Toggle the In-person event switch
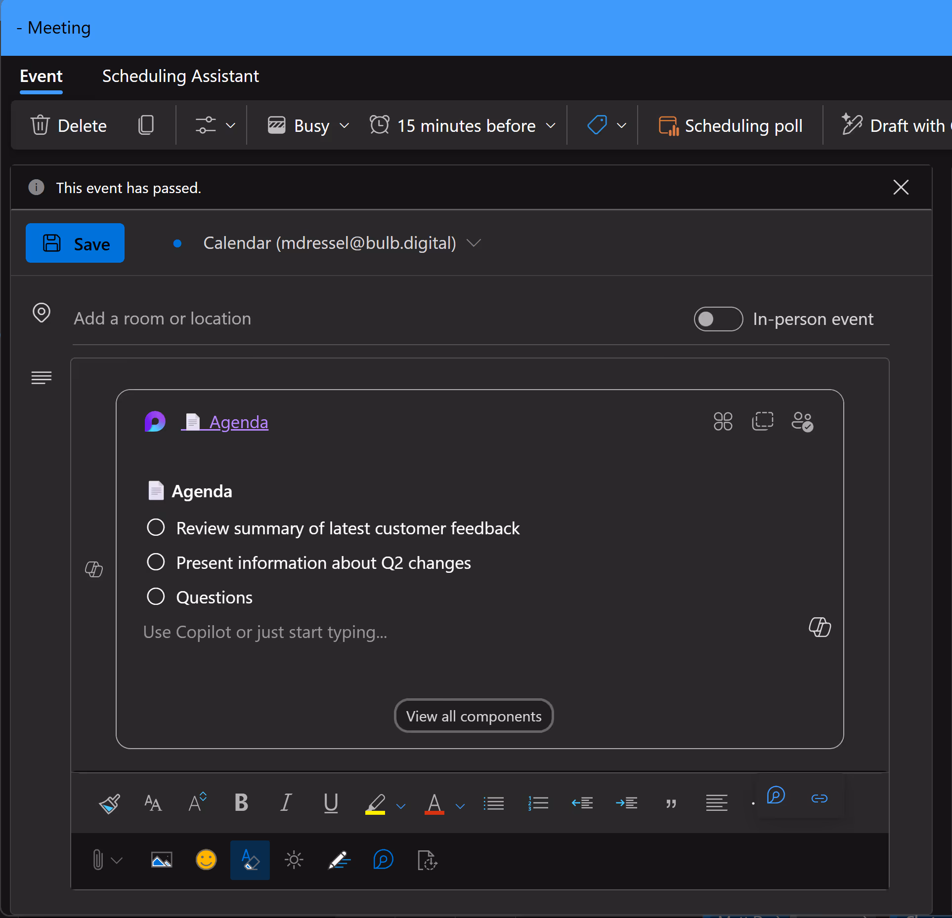The image size is (952, 918). click(x=718, y=319)
